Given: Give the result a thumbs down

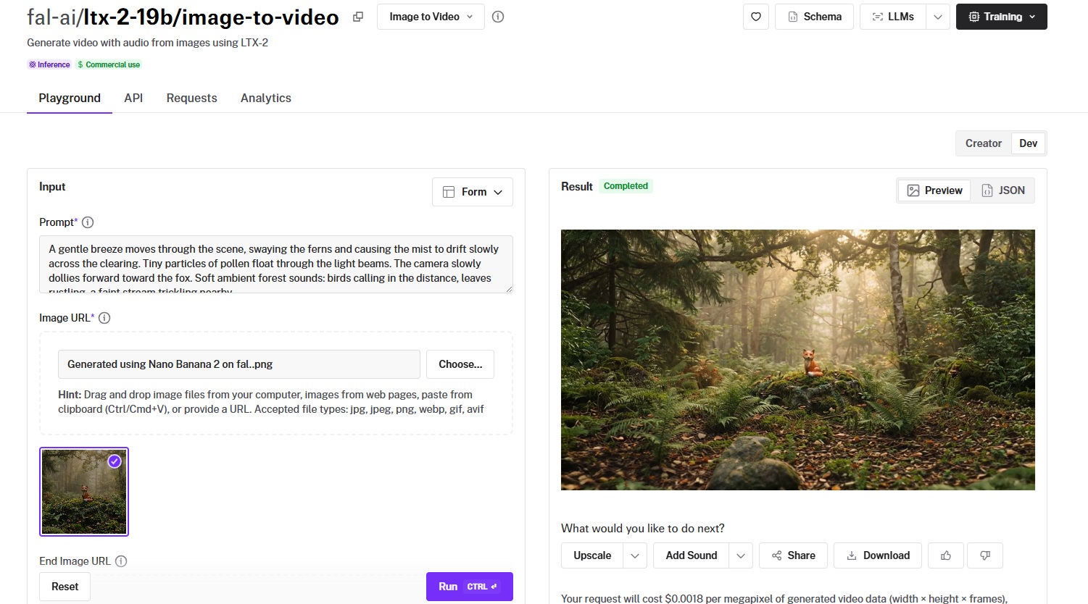Looking at the screenshot, I should click(985, 555).
